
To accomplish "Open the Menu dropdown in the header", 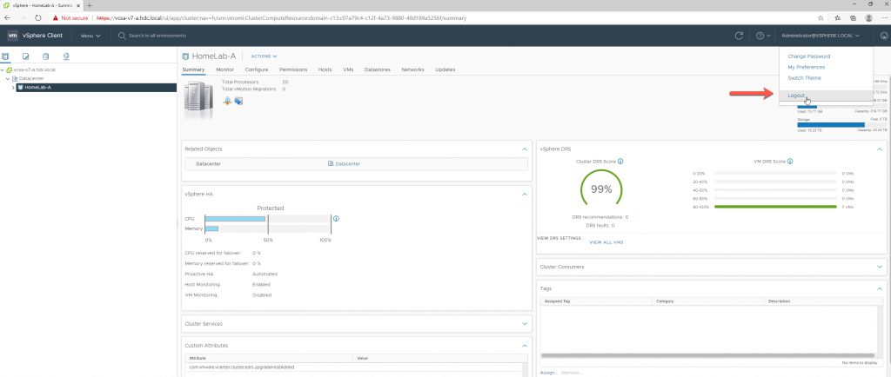I will pos(90,36).
